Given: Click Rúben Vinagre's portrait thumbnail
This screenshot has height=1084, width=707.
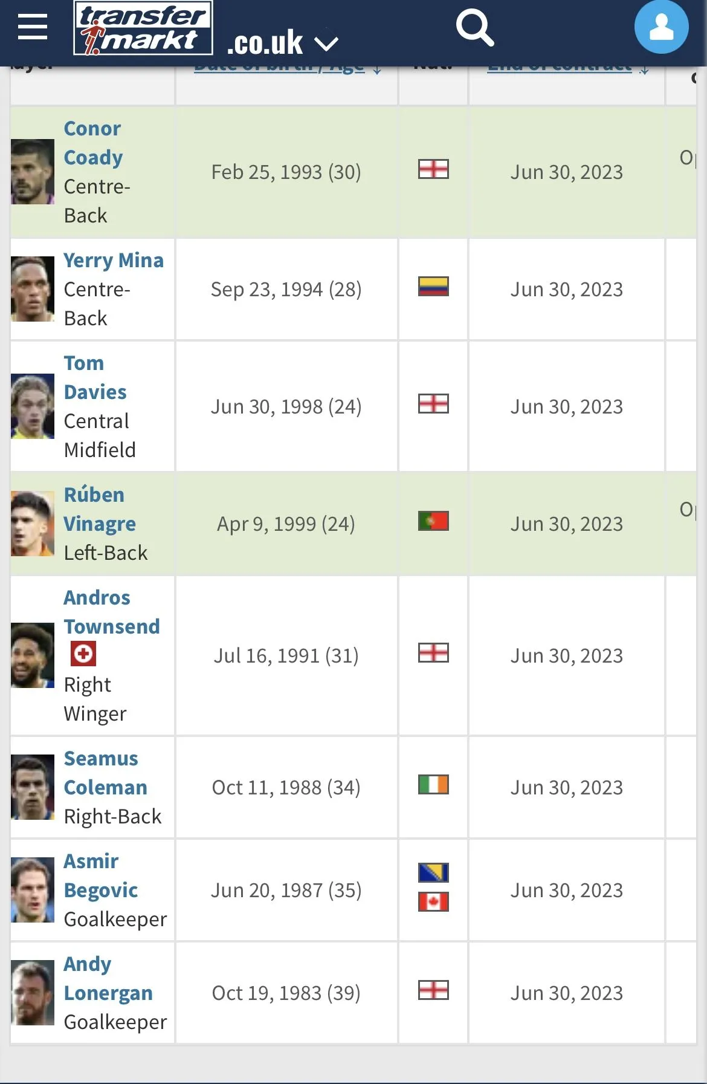Looking at the screenshot, I should click(33, 524).
